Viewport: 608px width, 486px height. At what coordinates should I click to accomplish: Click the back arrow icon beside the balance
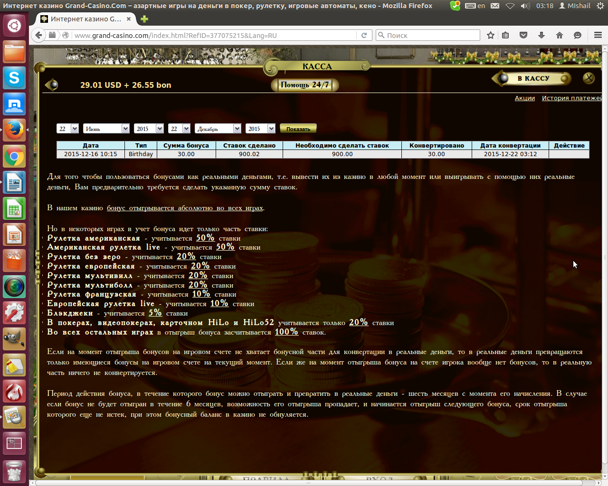(51, 85)
